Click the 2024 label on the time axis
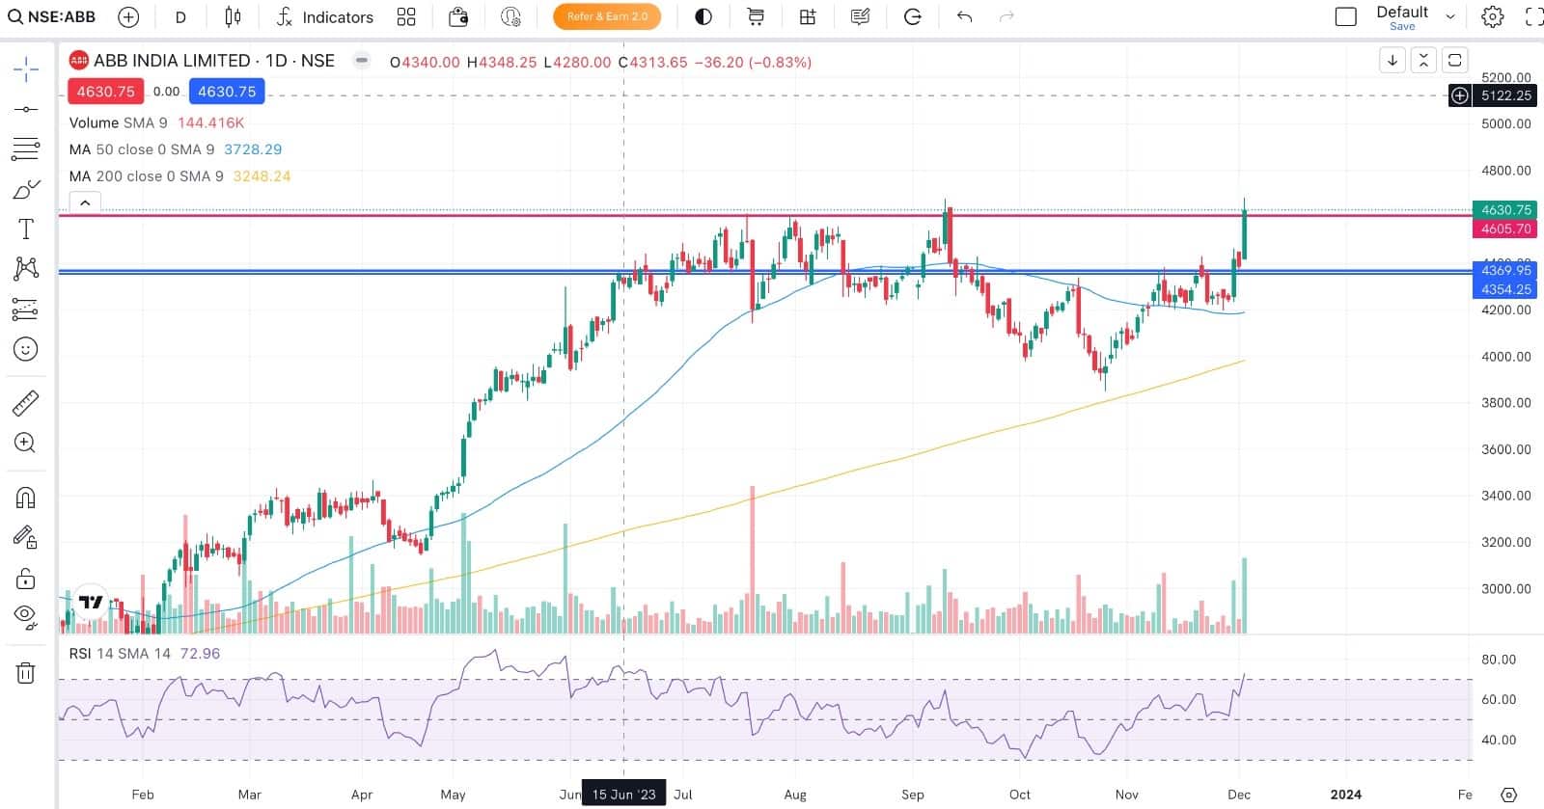The image size is (1544, 809). click(1345, 795)
